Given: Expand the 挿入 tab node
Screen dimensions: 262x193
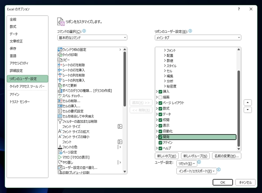Looking at the screenshot, I should [157, 91].
